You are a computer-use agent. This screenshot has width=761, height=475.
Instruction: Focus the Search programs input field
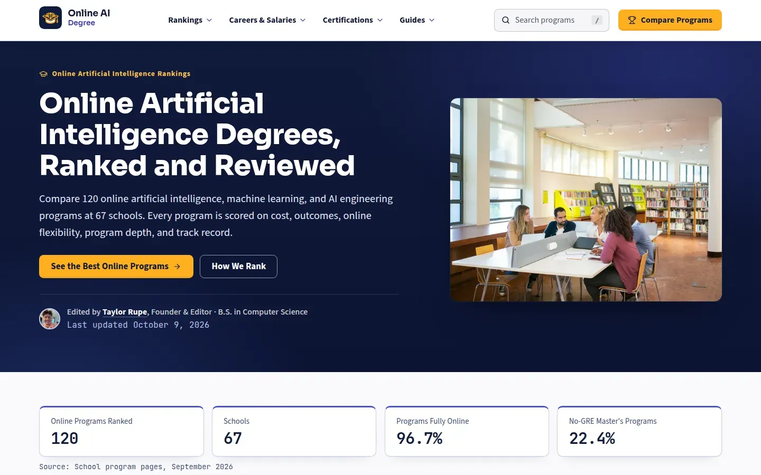click(x=551, y=20)
